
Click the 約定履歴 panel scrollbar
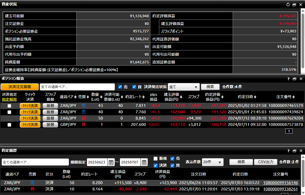(303, 174)
